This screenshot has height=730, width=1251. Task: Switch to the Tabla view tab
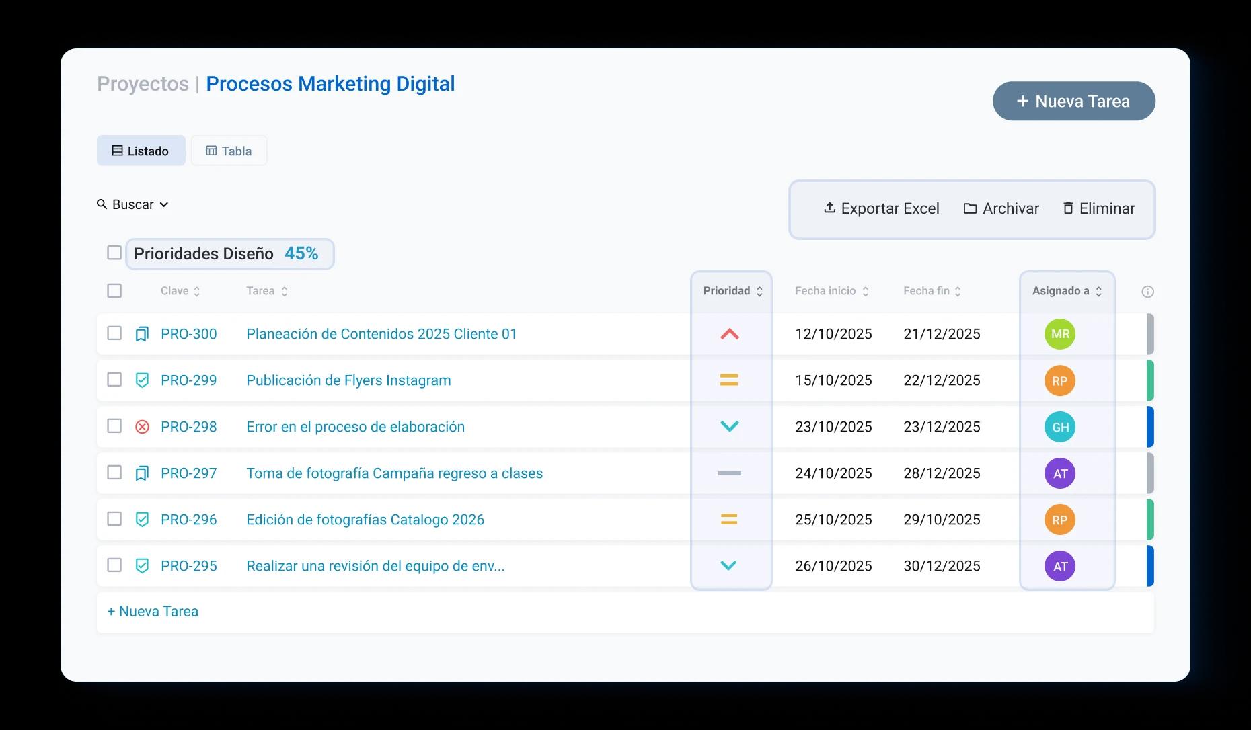pos(229,151)
